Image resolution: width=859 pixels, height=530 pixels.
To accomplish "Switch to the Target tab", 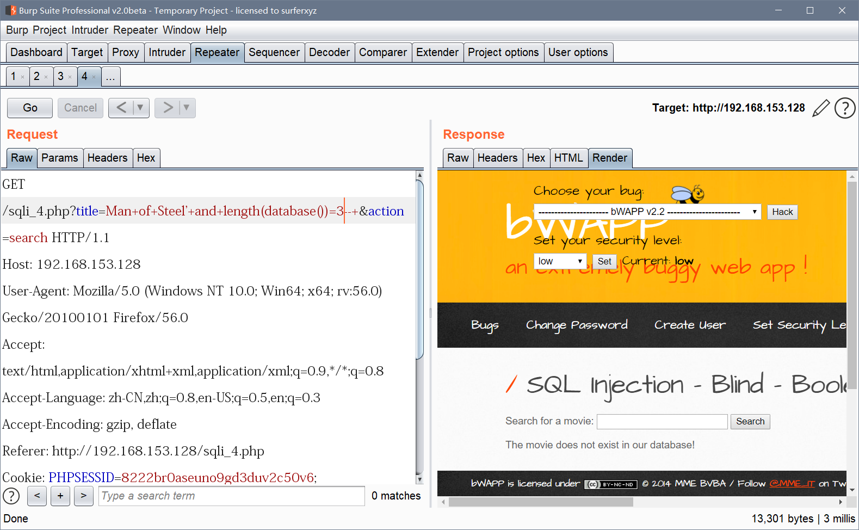I will coord(87,52).
